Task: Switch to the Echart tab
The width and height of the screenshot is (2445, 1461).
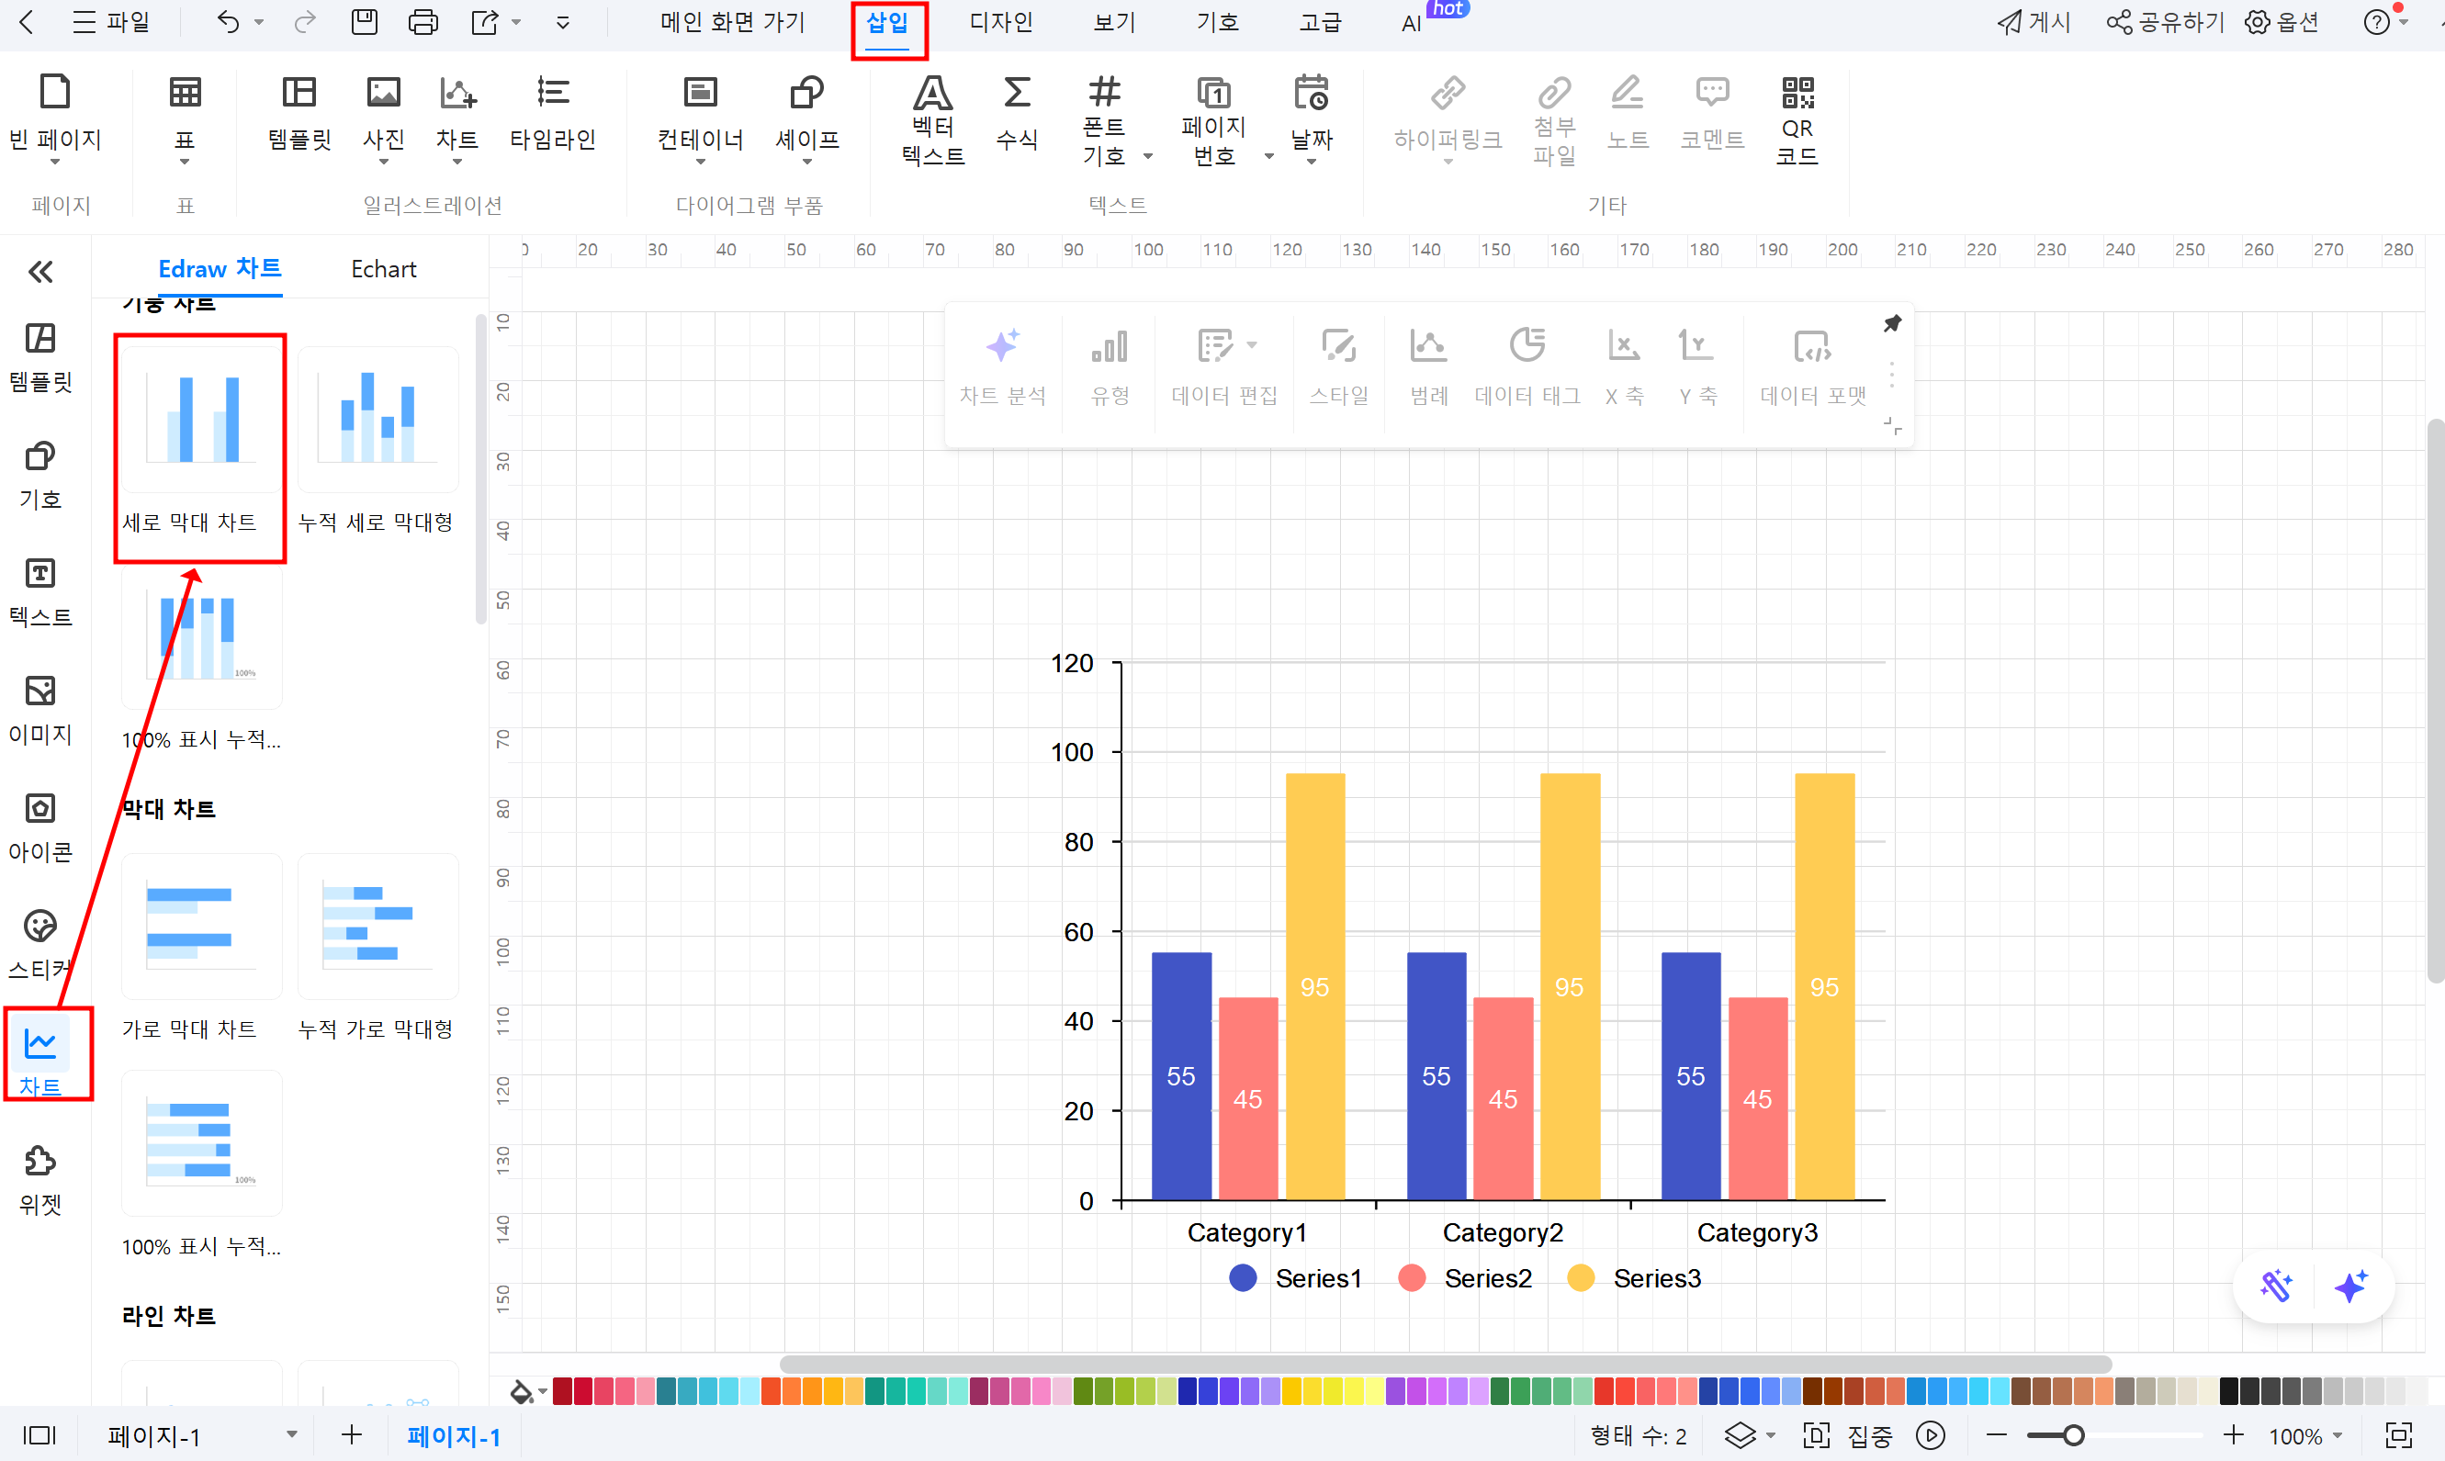Action: 383,269
